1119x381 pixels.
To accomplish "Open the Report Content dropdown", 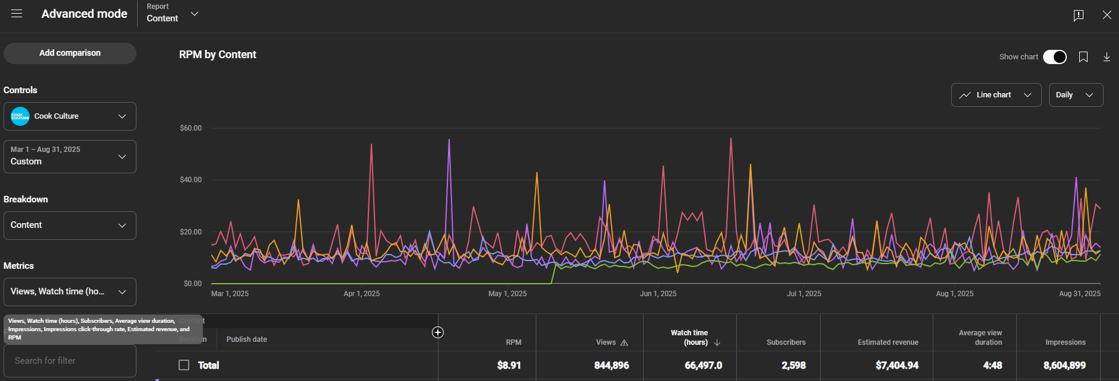I will [x=173, y=13].
